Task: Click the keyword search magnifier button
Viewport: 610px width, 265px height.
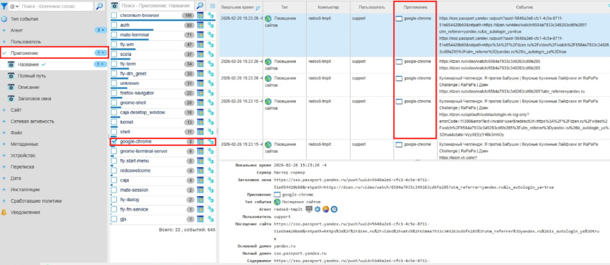Action: pos(99,6)
